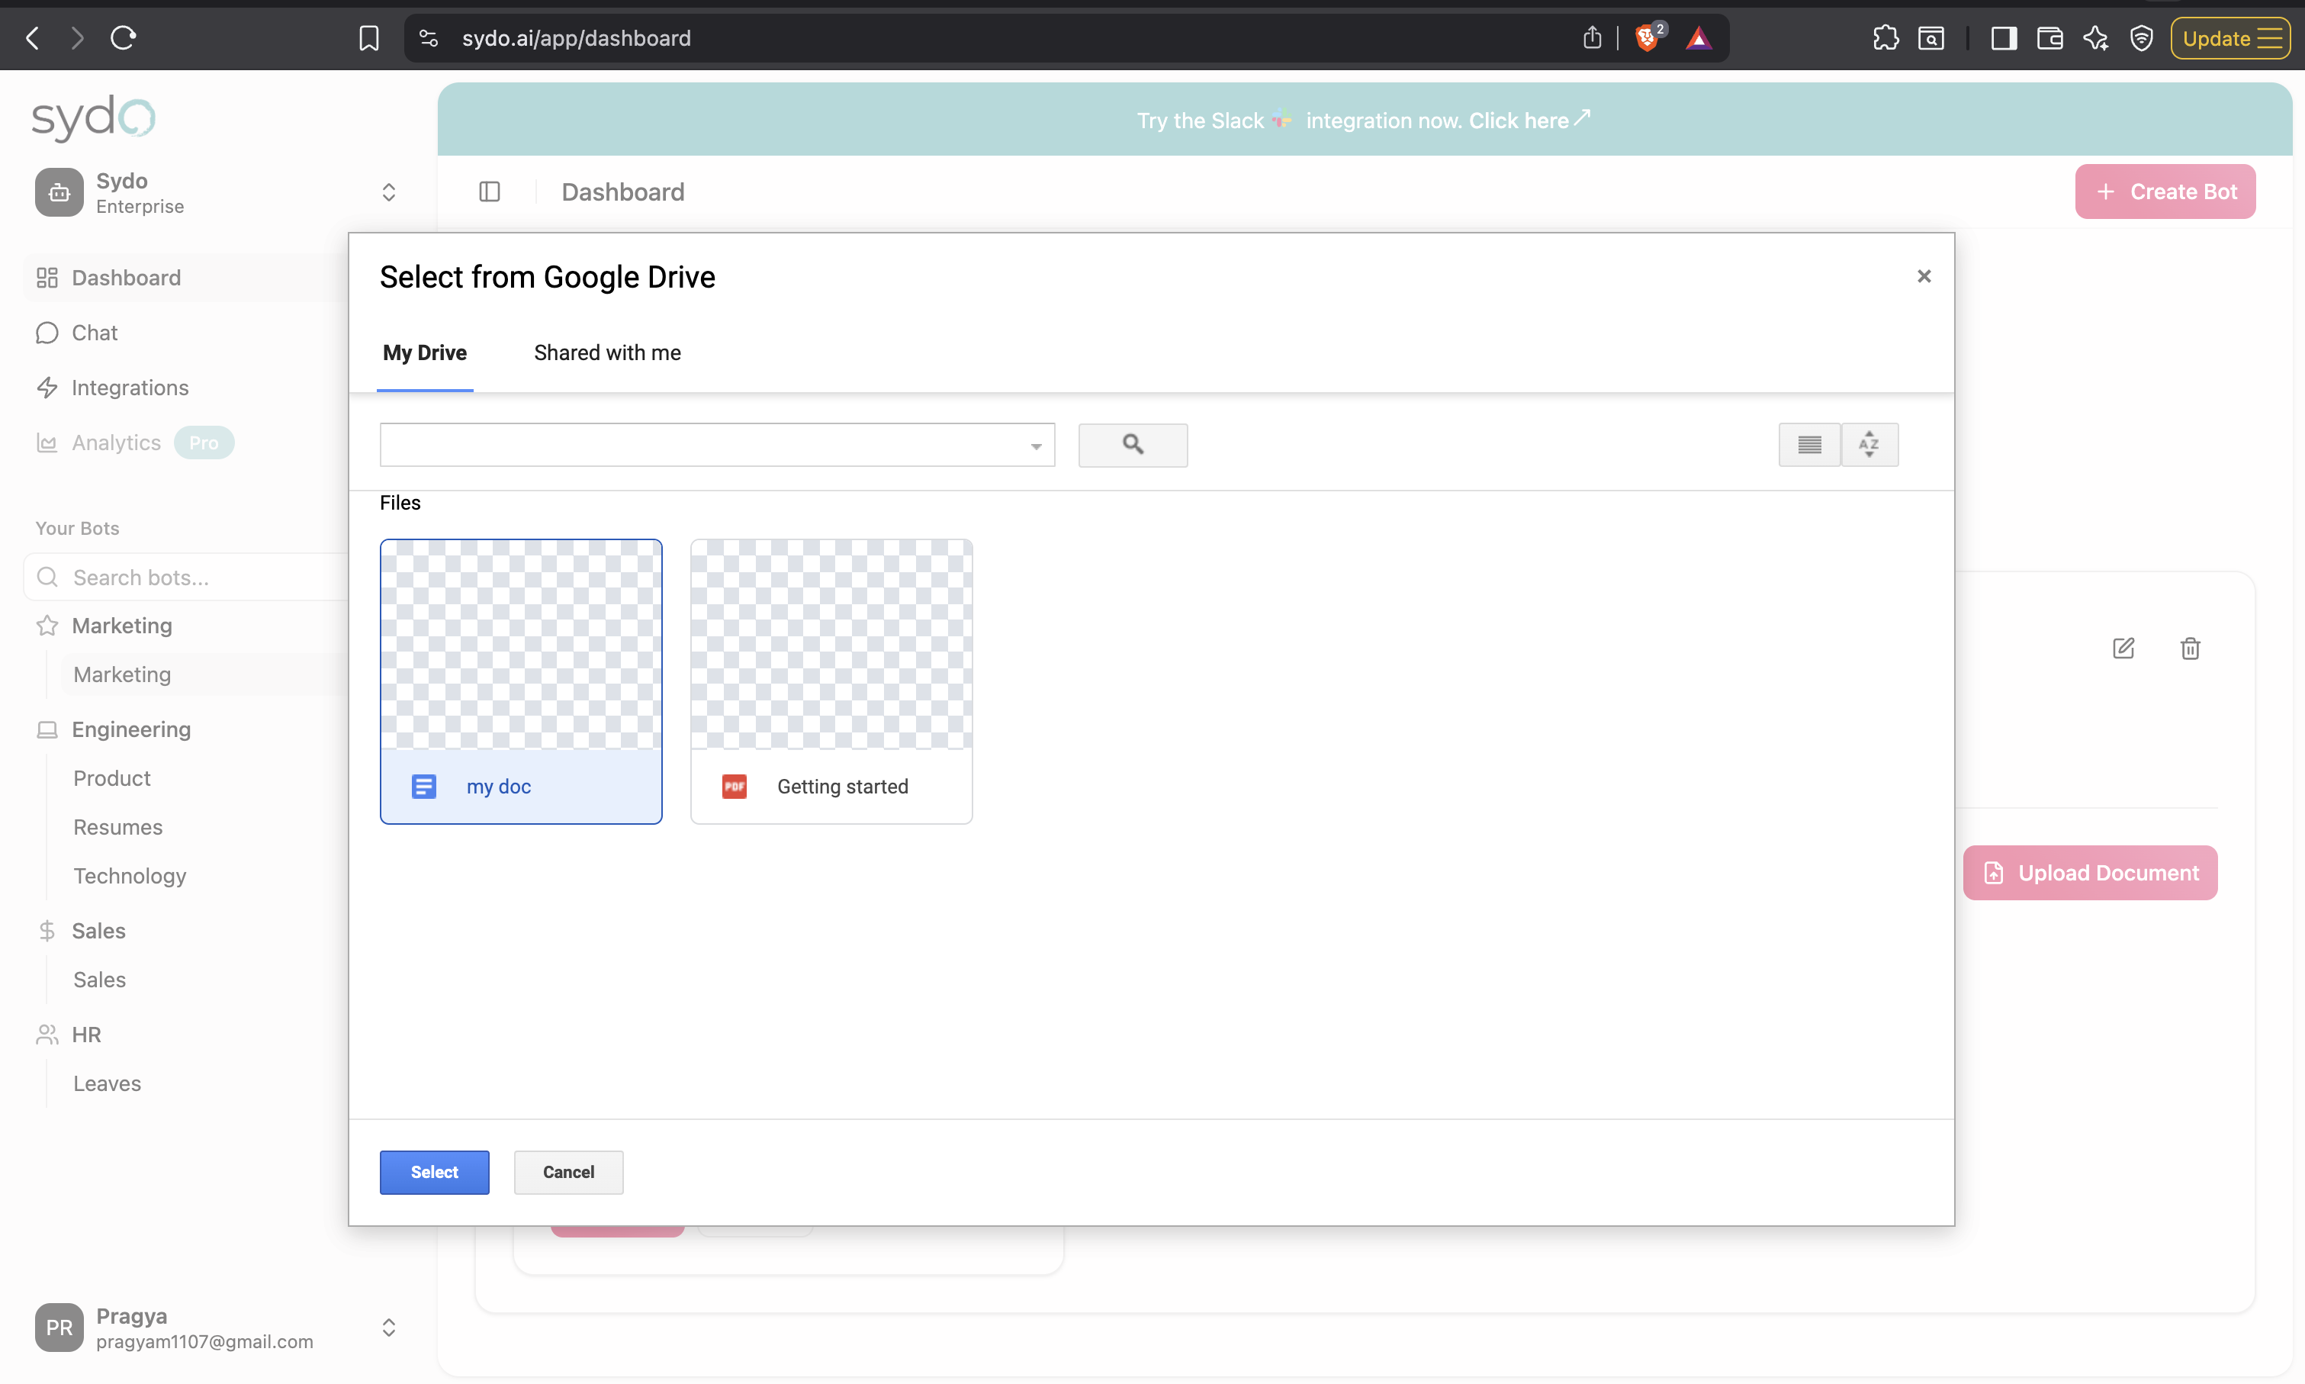Click the Engineering group heading
This screenshot has height=1384, width=2305.
(131, 729)
